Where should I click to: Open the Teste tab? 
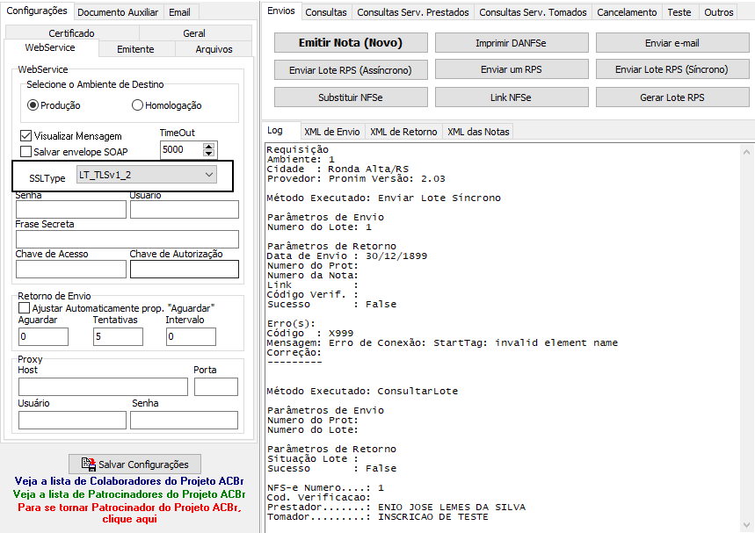(679, 12)
